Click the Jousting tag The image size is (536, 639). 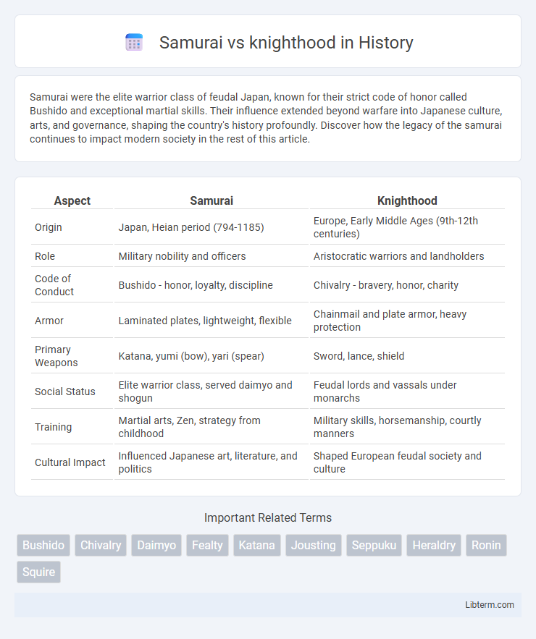pos(314,545)
